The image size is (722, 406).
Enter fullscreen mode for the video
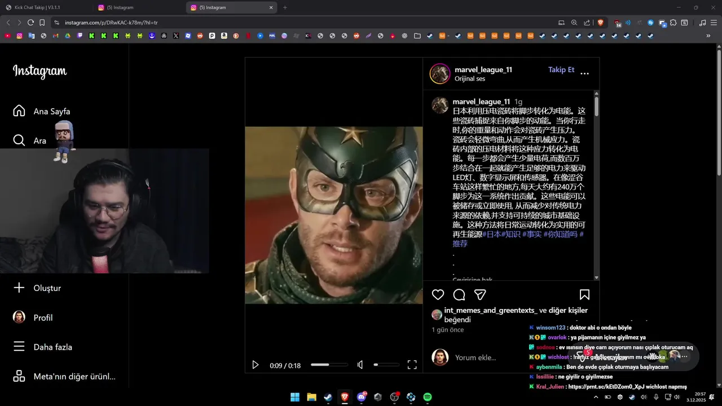click(x=412, y=365)
